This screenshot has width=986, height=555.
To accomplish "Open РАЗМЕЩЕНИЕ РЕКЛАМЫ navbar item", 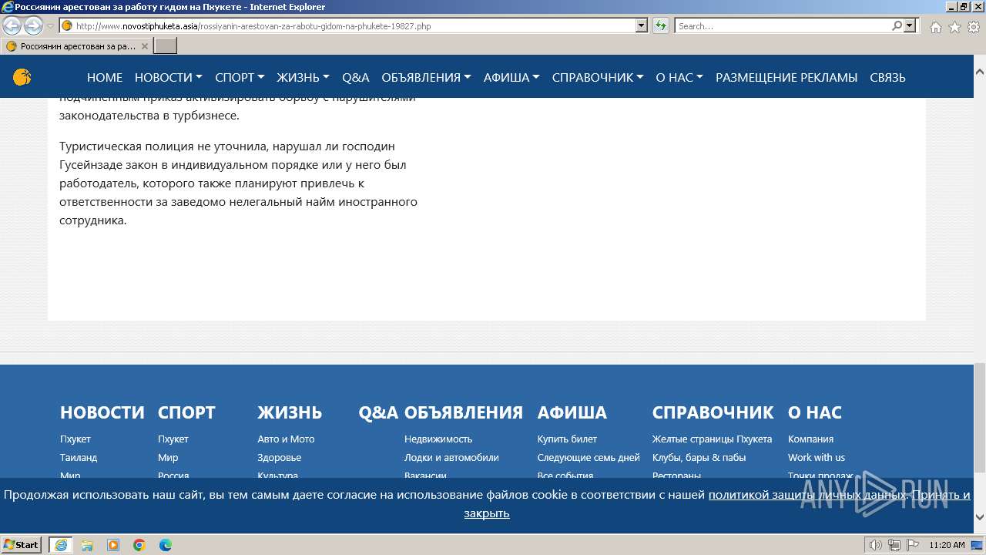I will (x=786, y=77).
